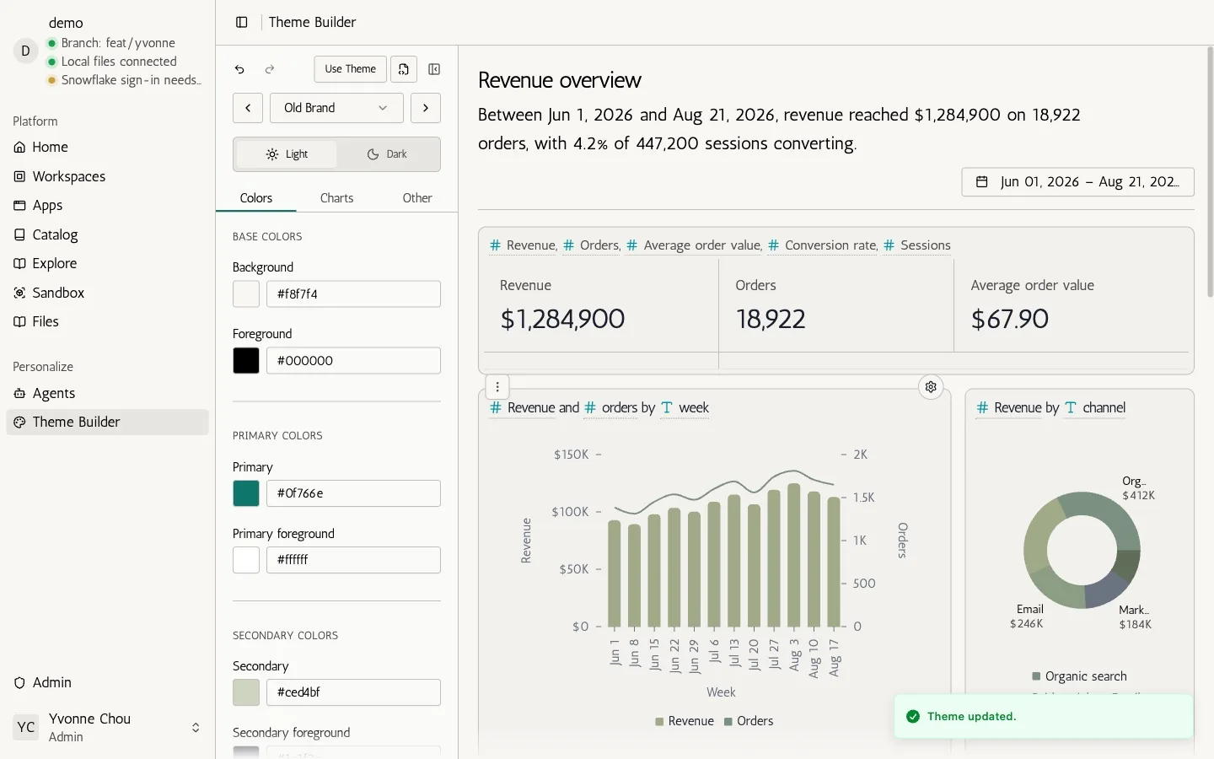Select the Charts tab
Image resolution: width=1214 pixels, height=759 pixels.
click(336, 198)
